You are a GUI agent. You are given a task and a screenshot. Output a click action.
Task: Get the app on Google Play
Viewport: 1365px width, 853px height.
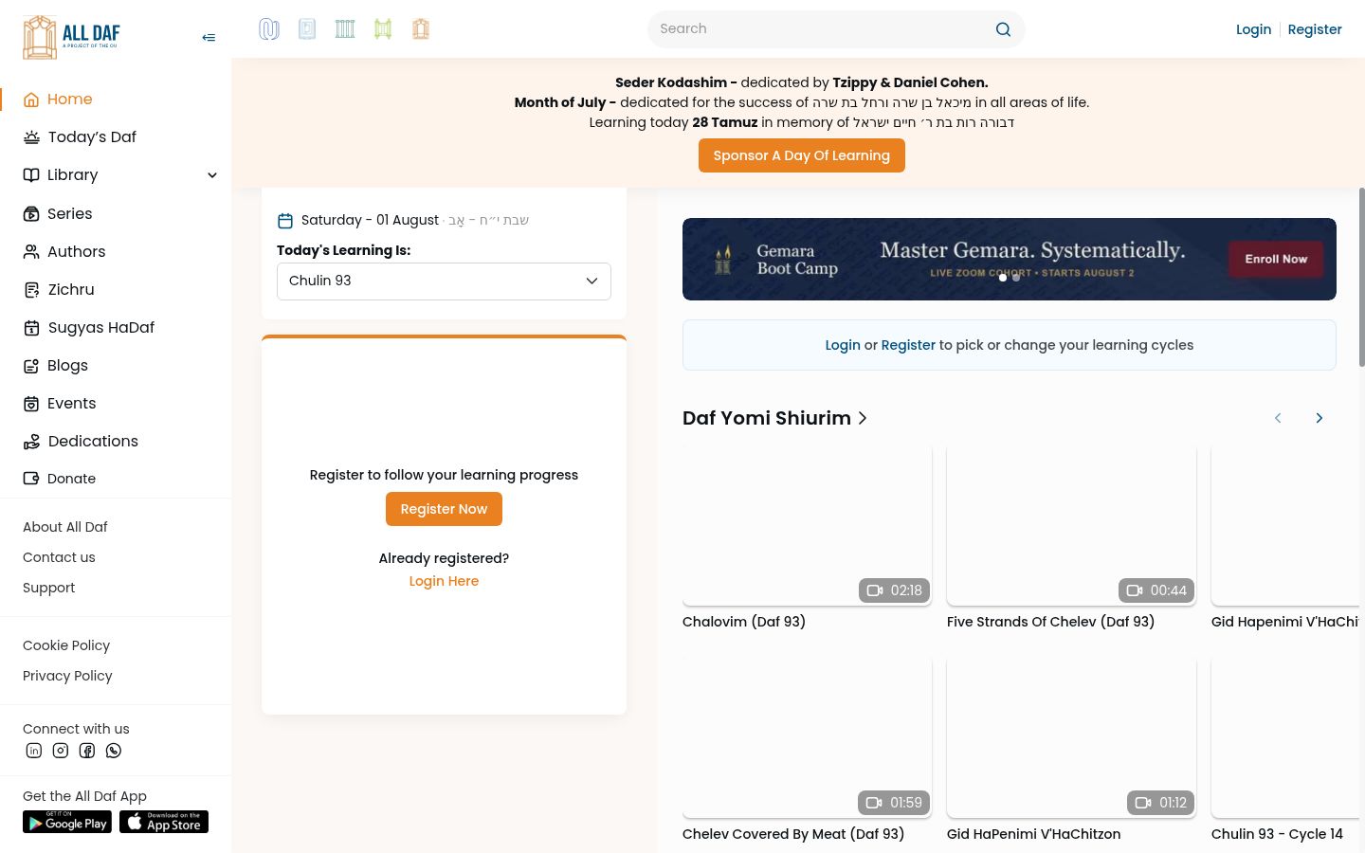click(x=67, y=822)
